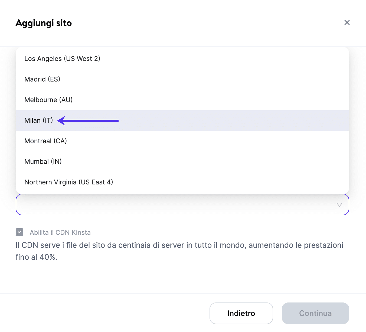The height and width of the screenshot is (332, 366).
Task: Click inside the data center location field
Action: tap(173, 205)
